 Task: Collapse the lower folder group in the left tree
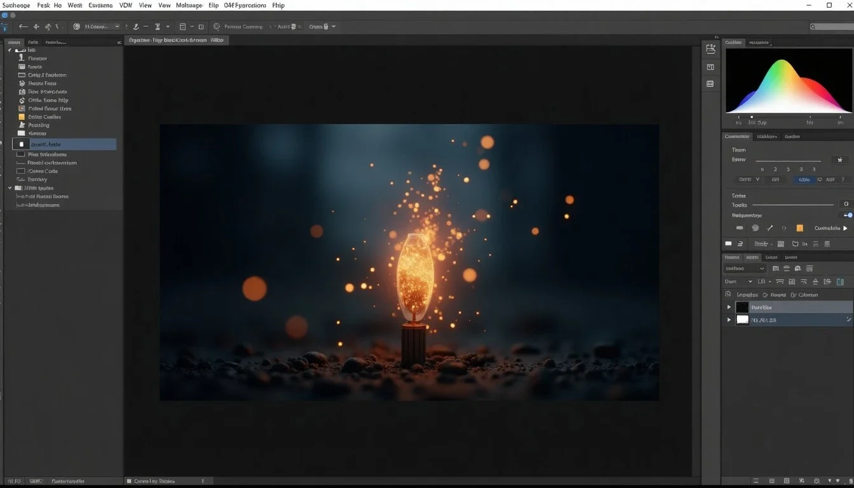[10, 188]
